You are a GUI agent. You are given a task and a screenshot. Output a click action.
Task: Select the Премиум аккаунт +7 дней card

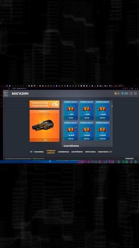click(86, 110)
